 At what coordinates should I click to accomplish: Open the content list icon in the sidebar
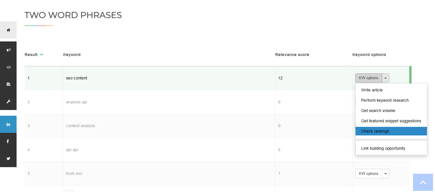(x=8, y=84)
